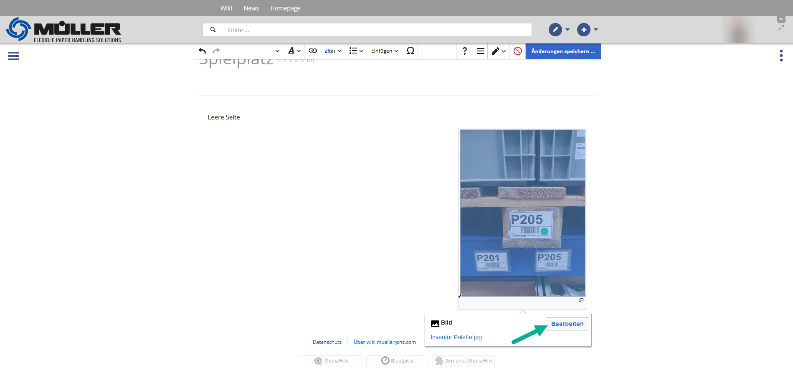Screen dimensions: 793x386
Task: Click the round blue plus button
Action: [x=583, y=30]
